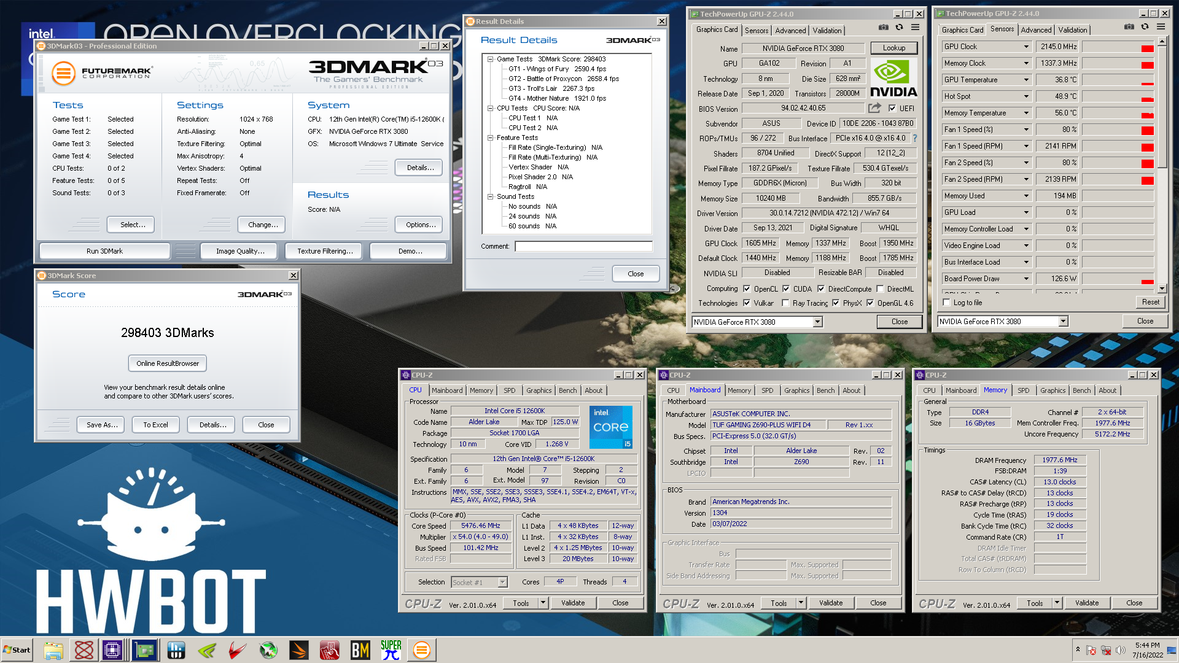1179x663 pixels.
Task: Open File Explorer from the taskbar
Action: [x=53, y=650]
